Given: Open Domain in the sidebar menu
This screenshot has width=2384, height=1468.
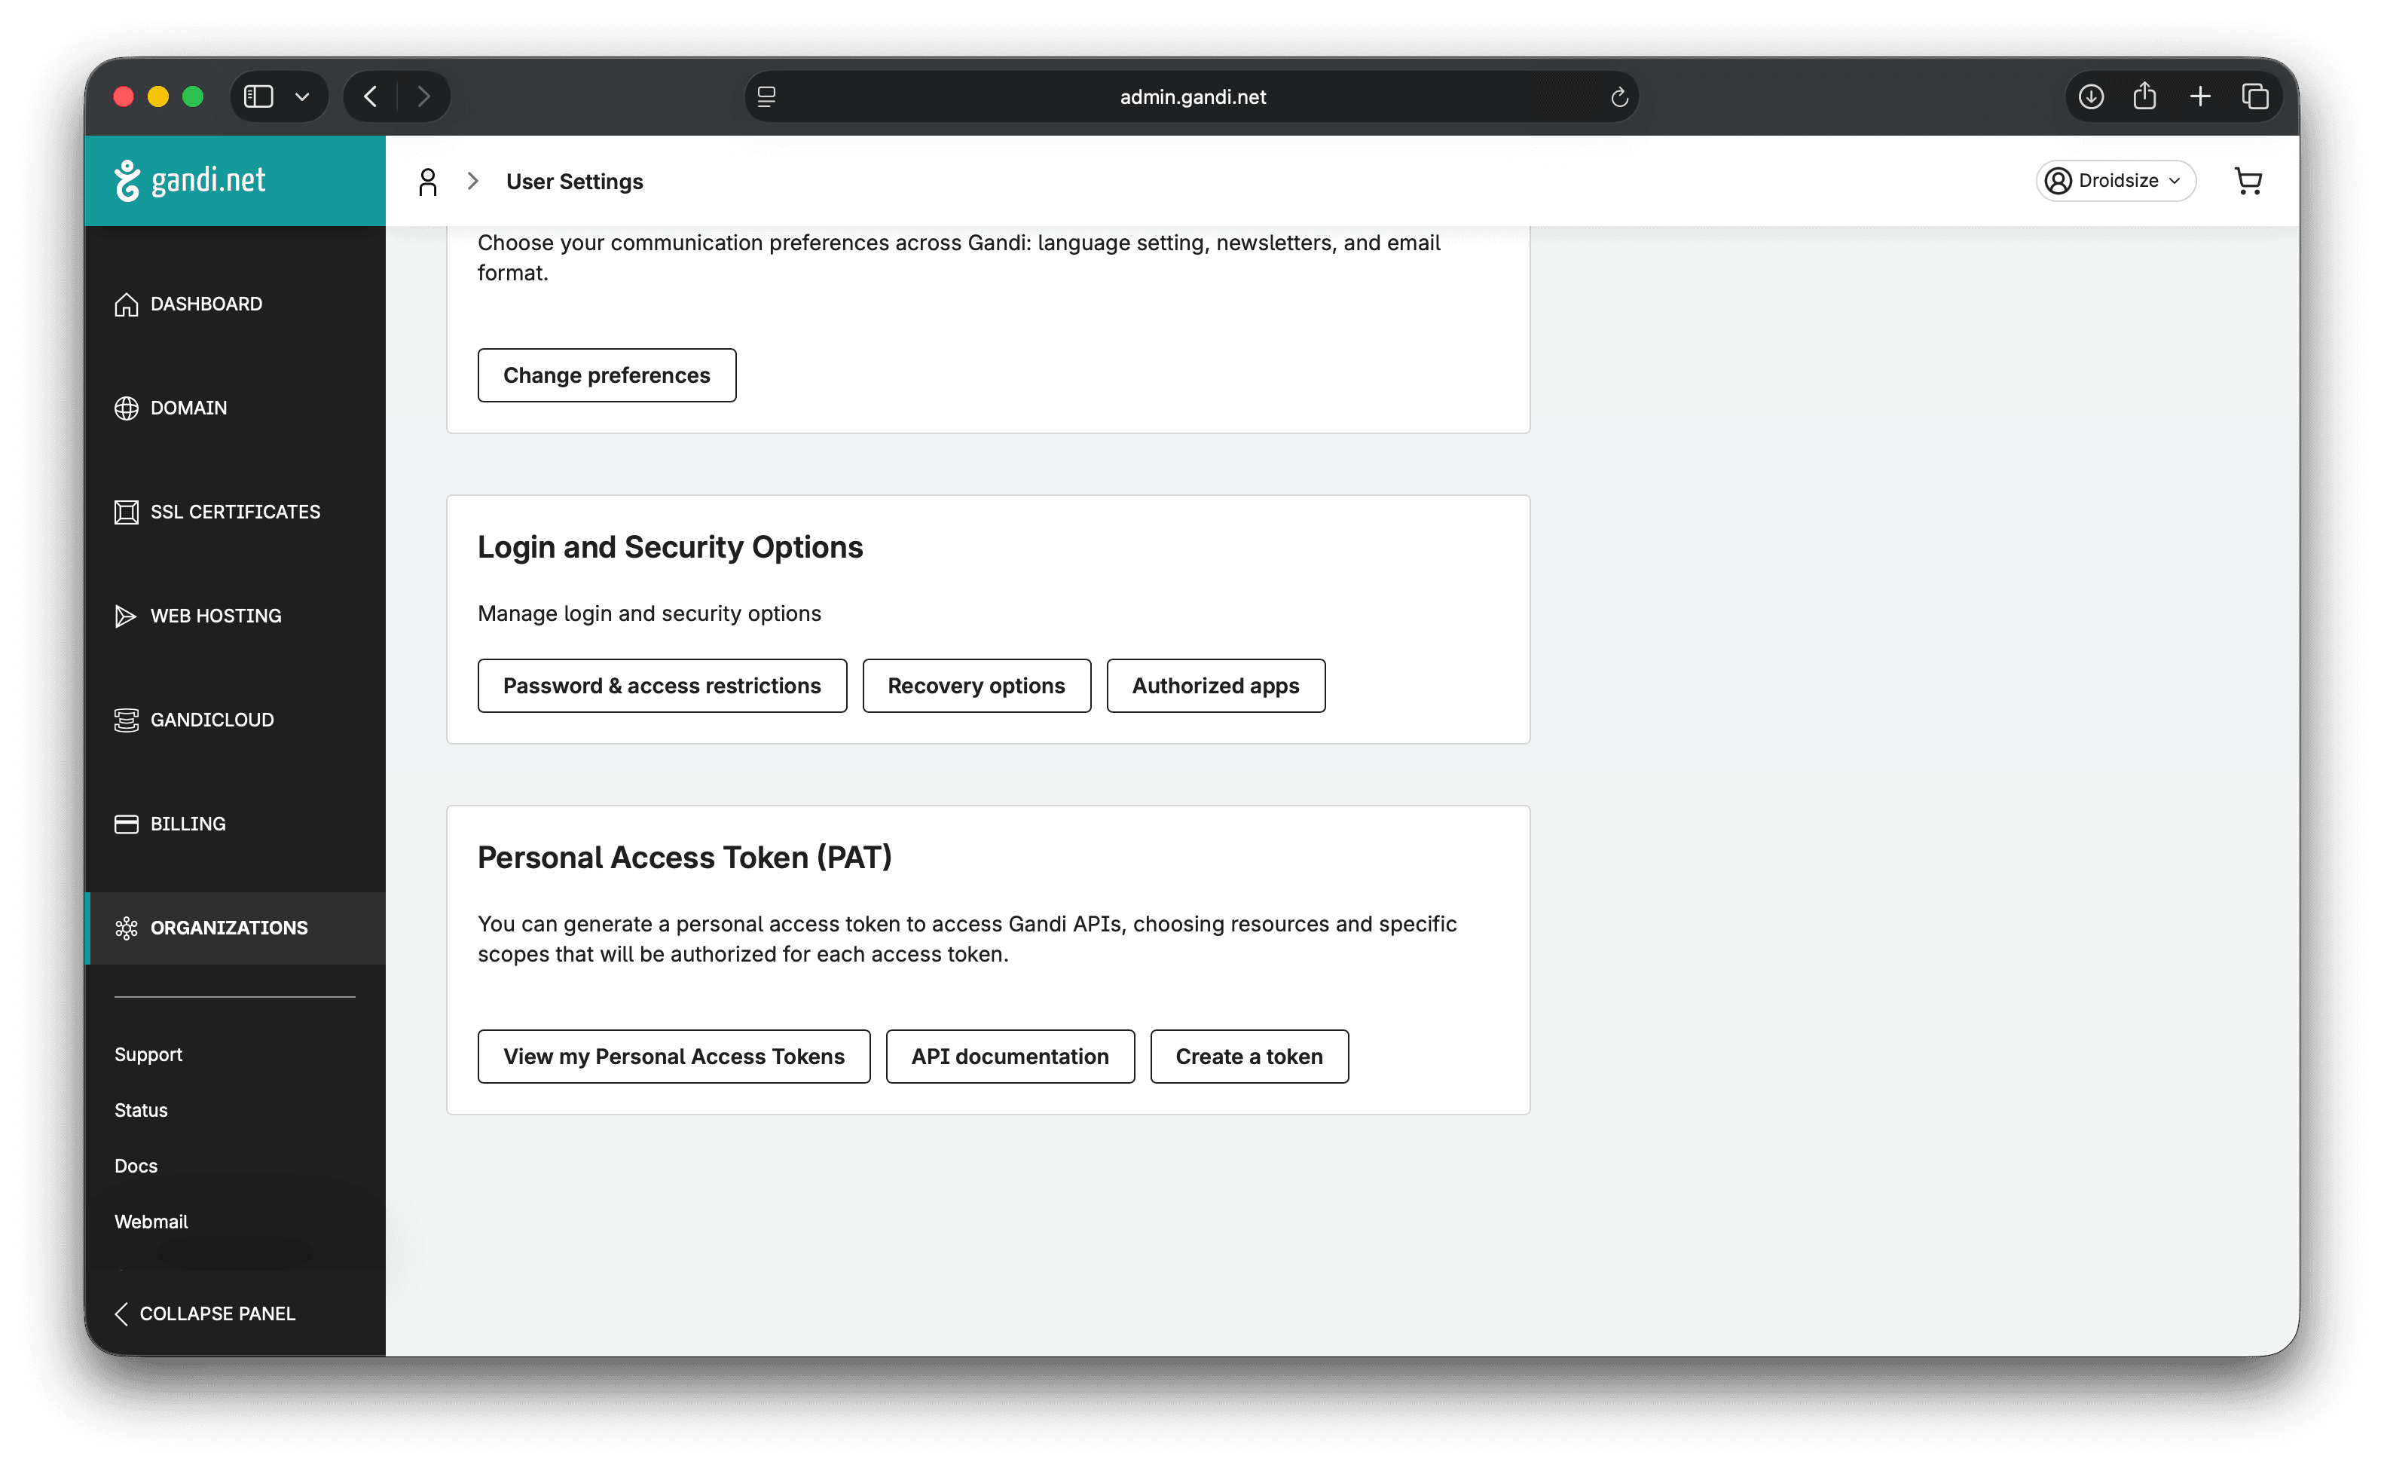Looking at the screenshot, I should (188, 408).
